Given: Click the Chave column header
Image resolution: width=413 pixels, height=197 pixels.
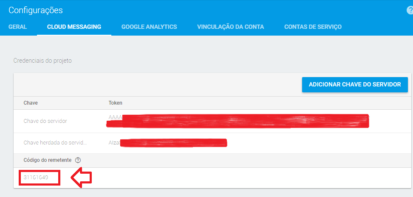Looking at the screenshot, I should [x=31, y=103].
